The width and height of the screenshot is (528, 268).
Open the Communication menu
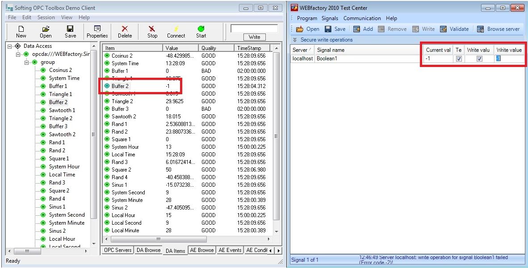pos(362,18)
